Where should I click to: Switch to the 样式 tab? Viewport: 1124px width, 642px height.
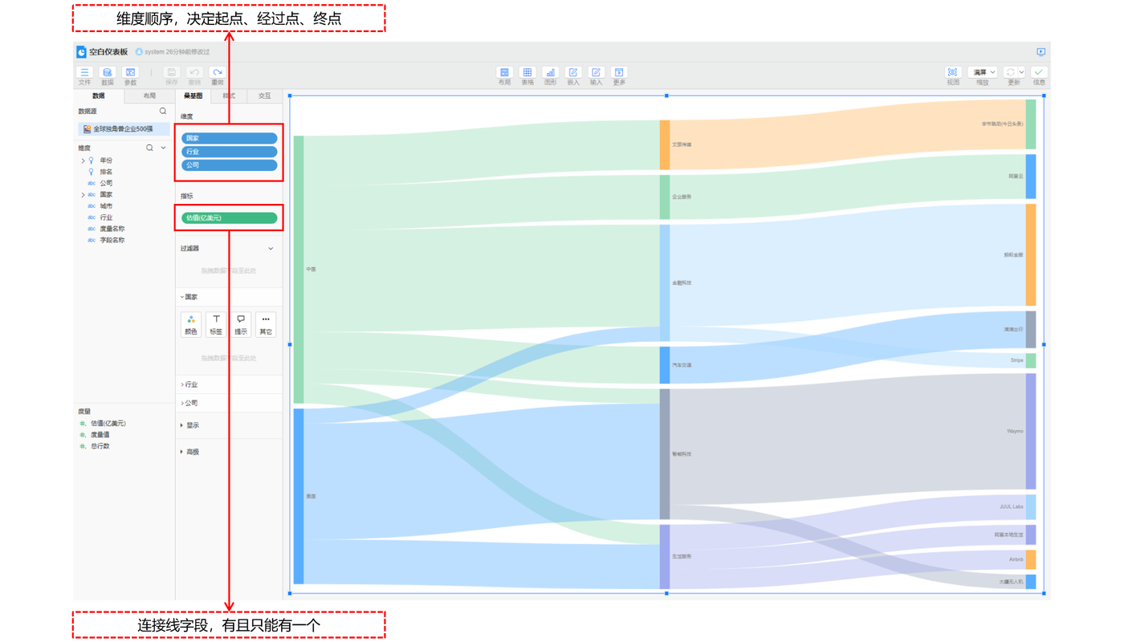click(229, 96)
